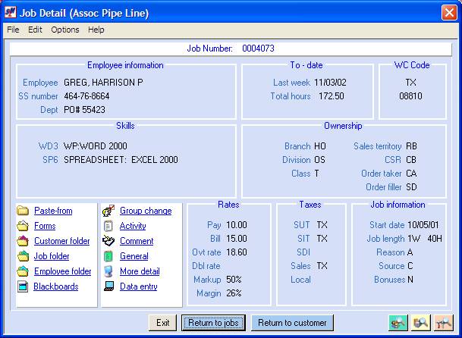Screen dimensions: 462x338
Task: Click the General icon
Action: (108, 256)
